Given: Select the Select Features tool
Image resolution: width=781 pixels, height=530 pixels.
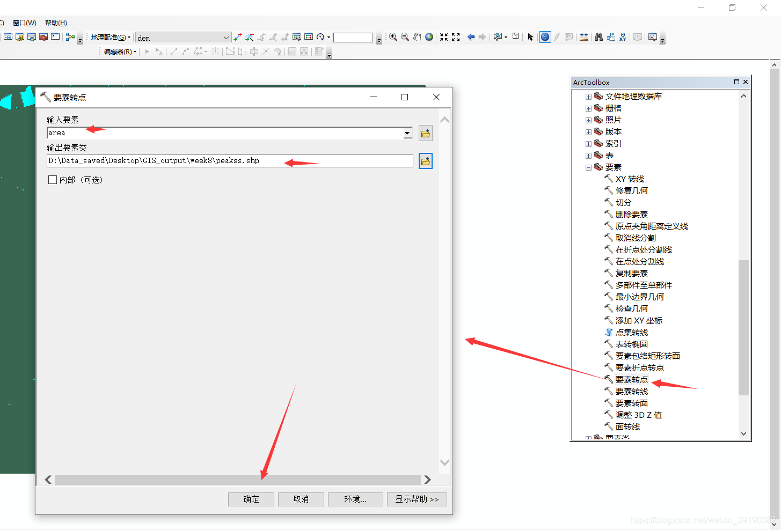Looking at the screenshot, I should pyautogui.click(x=498, y=37).
